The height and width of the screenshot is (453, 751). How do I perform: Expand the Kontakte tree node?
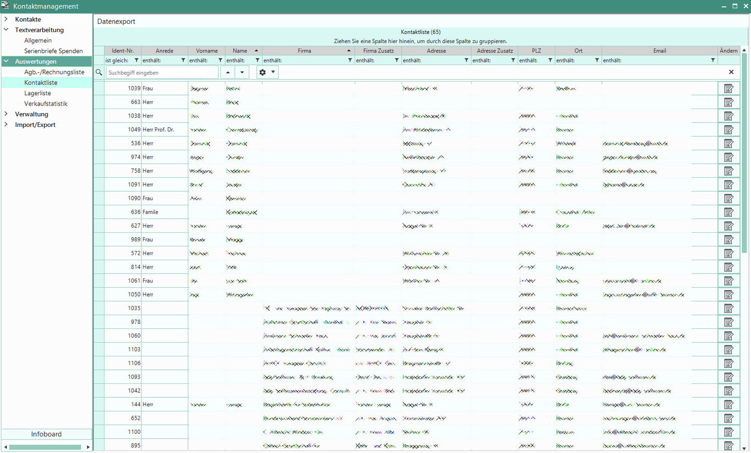pyautogui.click(x=6, y=19)
